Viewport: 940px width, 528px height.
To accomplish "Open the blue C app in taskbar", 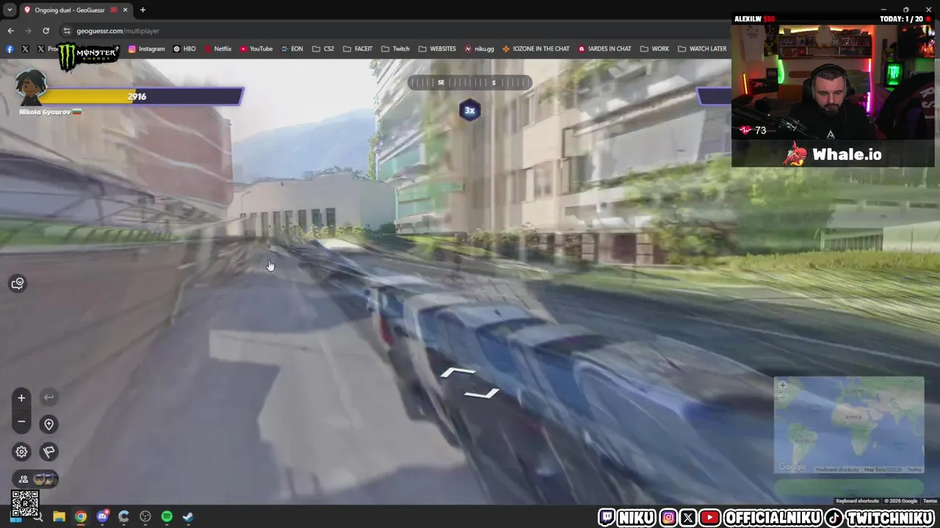I will coord(123,517).
